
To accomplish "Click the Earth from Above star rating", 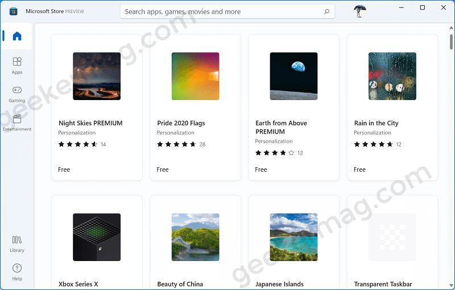I will [x=275, y=153].
